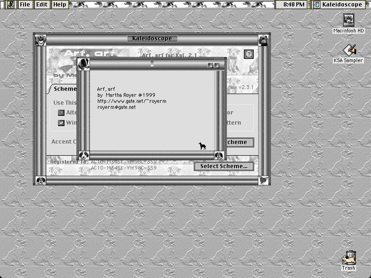
Task: Click the Kaleidoscope window's dog close box
Action: pyautogui.click(x=40, y=40)
